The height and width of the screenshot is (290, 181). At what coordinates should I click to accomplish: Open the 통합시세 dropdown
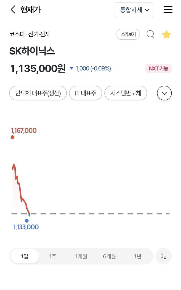click(134, 10)
